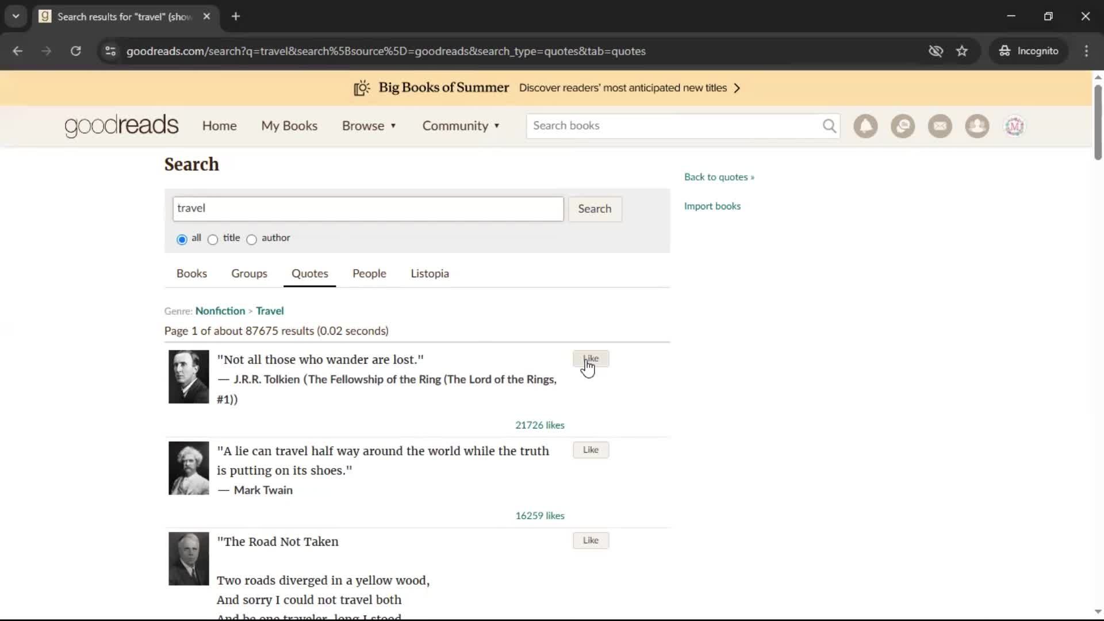
Task: Switch to the Groups tab
Action: 249,274
